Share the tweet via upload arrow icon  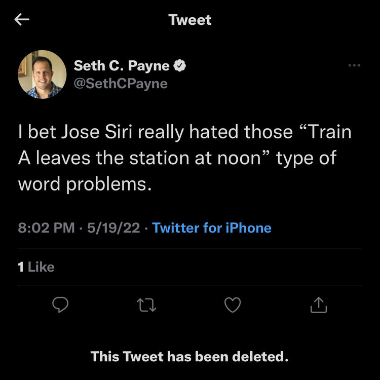tap(319, 305)
